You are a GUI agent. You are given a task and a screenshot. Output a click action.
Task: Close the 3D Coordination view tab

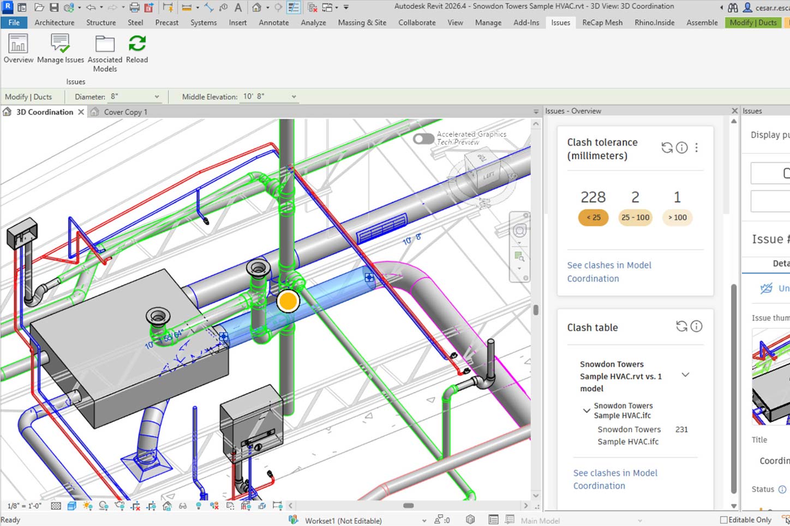[81, 112]
